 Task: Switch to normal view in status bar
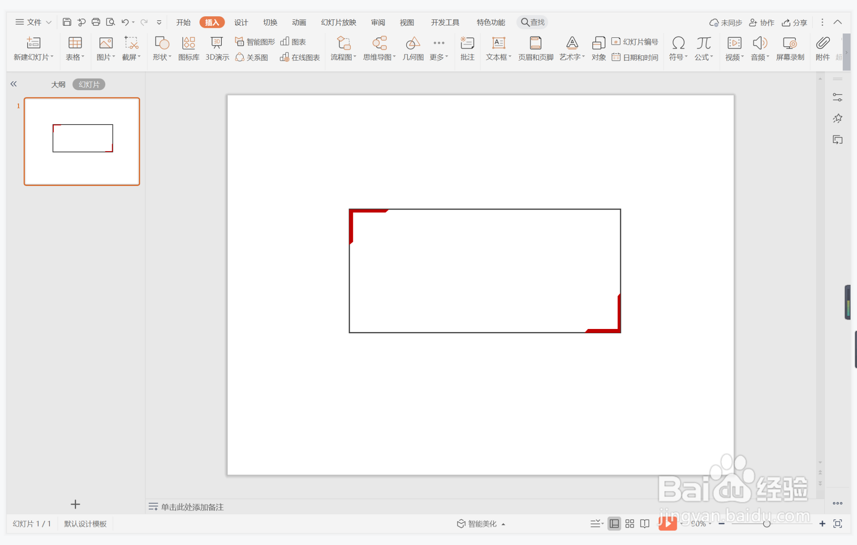(x=614, y=524)
